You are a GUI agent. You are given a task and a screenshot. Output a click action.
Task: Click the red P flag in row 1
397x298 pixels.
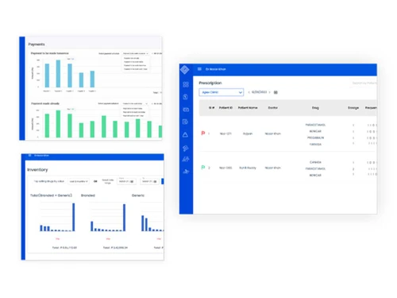coord(203,134)
